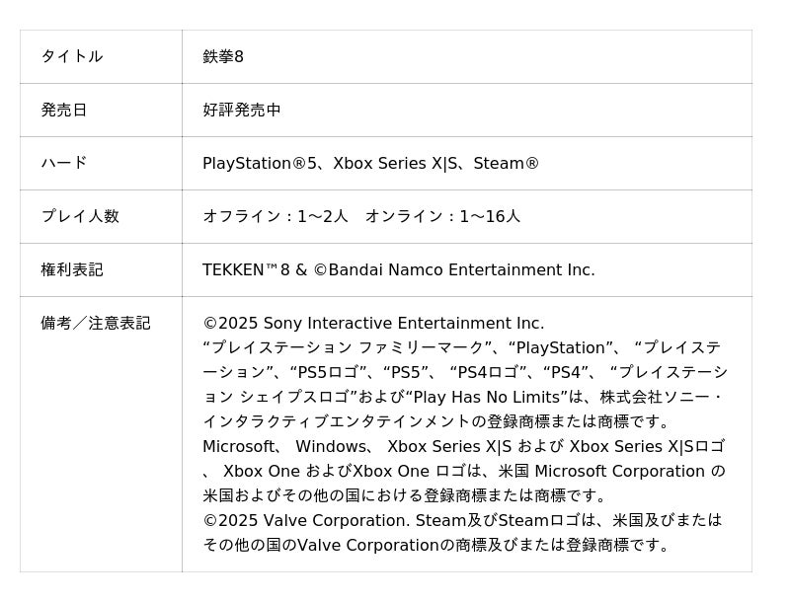The image size is (790, 602).
Task: Click the PlayStation®5 platform text
Action: pos(261,163)
